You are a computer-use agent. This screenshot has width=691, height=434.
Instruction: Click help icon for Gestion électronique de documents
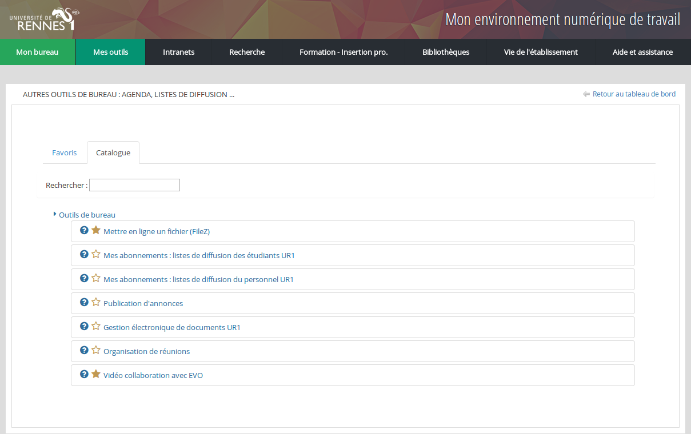click(84, 326)
